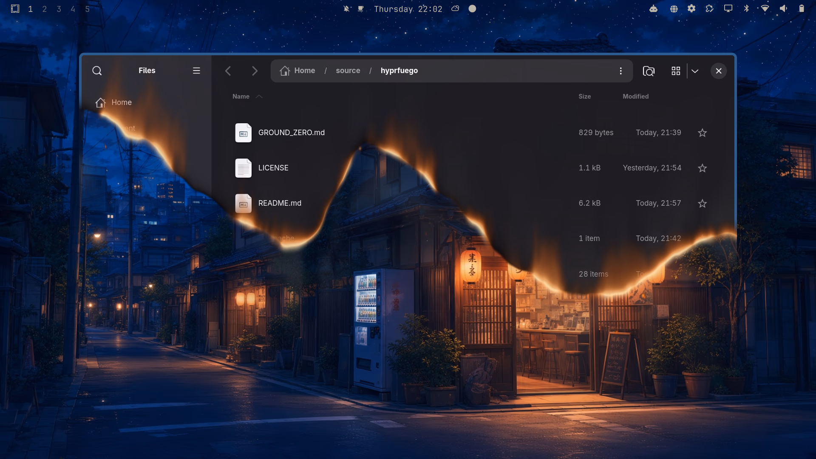
Task: Click the README.md filename
Action: 280,203
